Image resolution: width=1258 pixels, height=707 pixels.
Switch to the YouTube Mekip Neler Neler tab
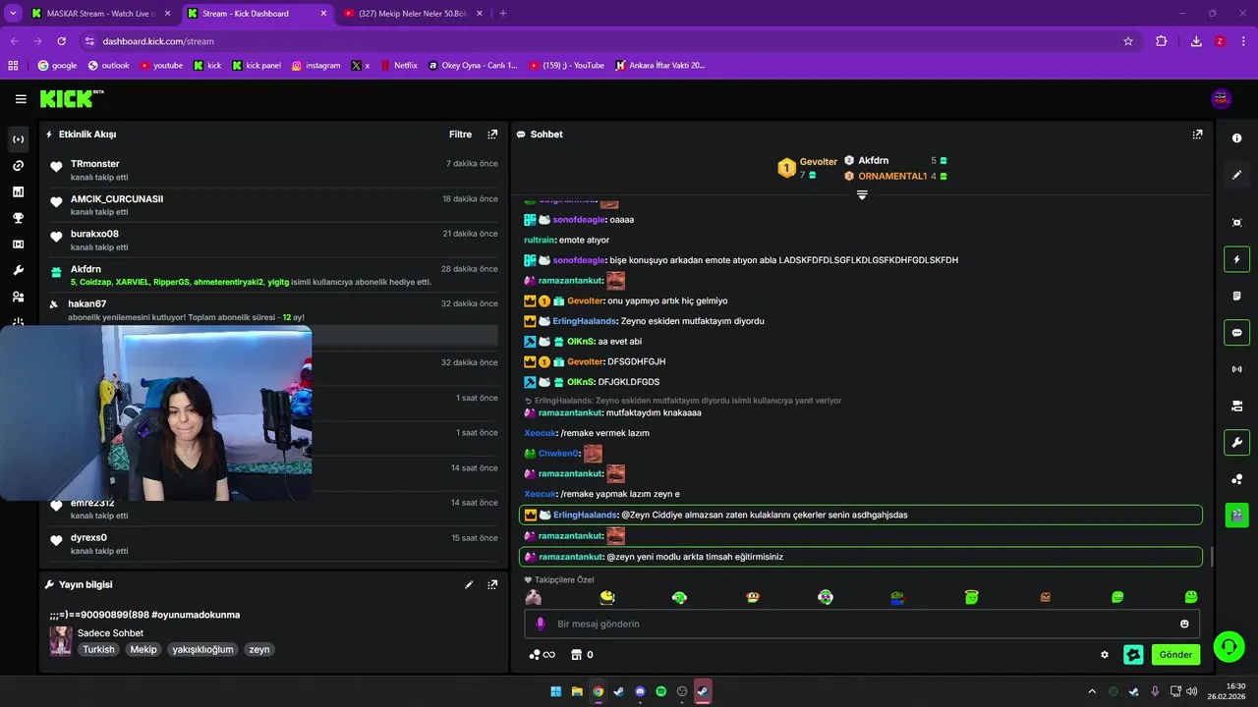click(413, 14)
